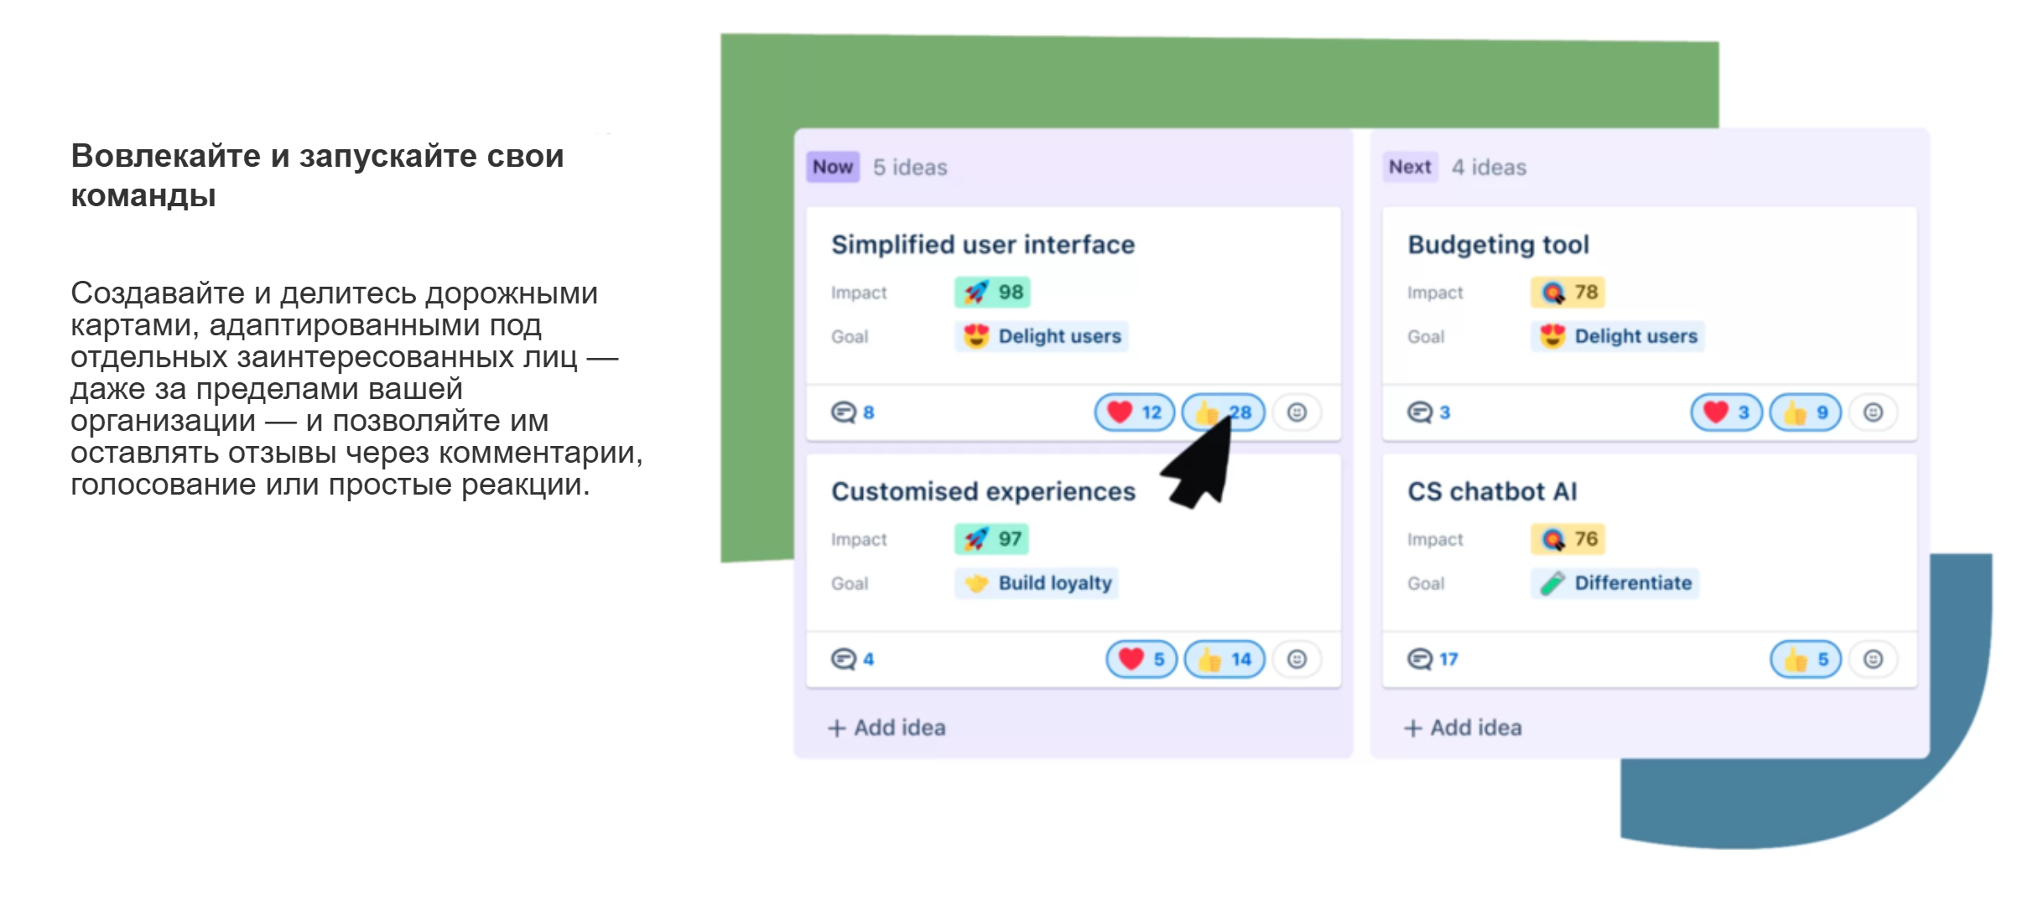This screenshot has width=2038, height=897.
Task: Add emoji reaction to Simplified user interface
Action: [1297, 412]
